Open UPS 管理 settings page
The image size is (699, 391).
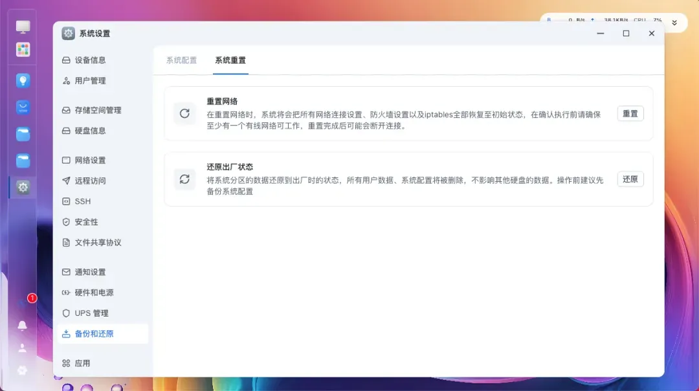tap(91, 313)
